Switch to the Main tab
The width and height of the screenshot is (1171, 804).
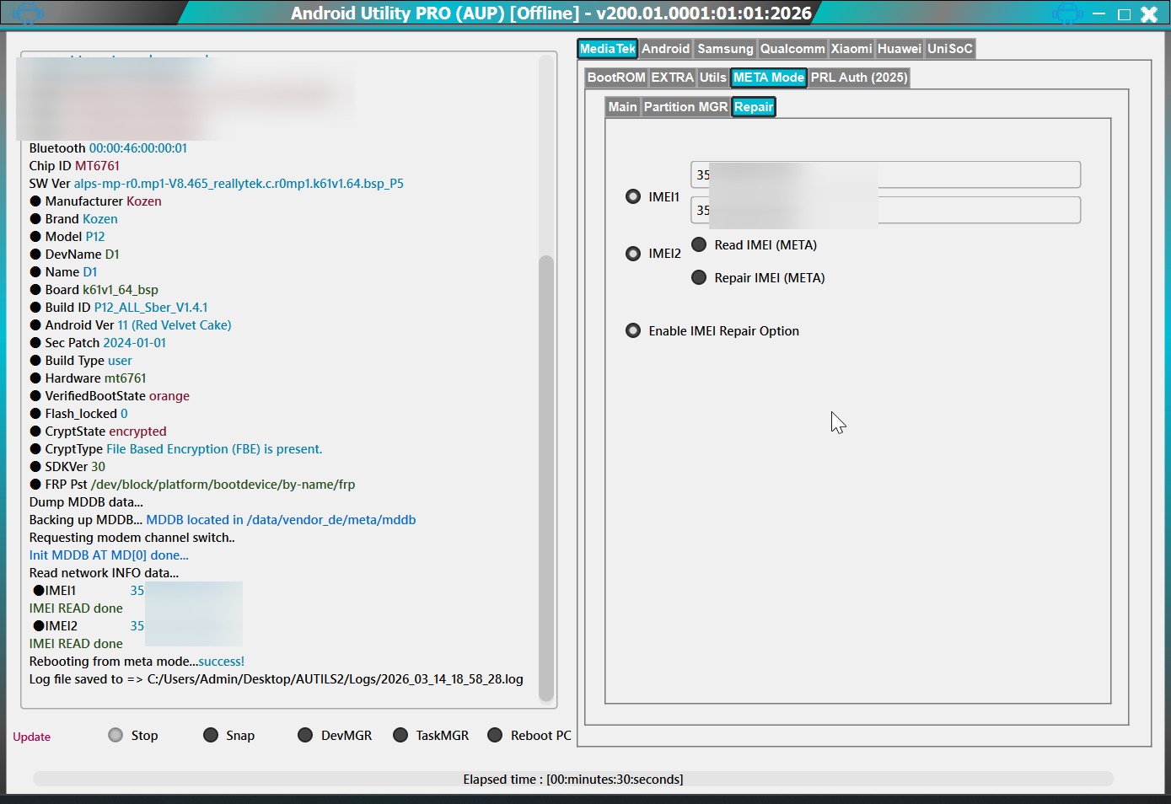pyautogui.click(x=623, y=107)
